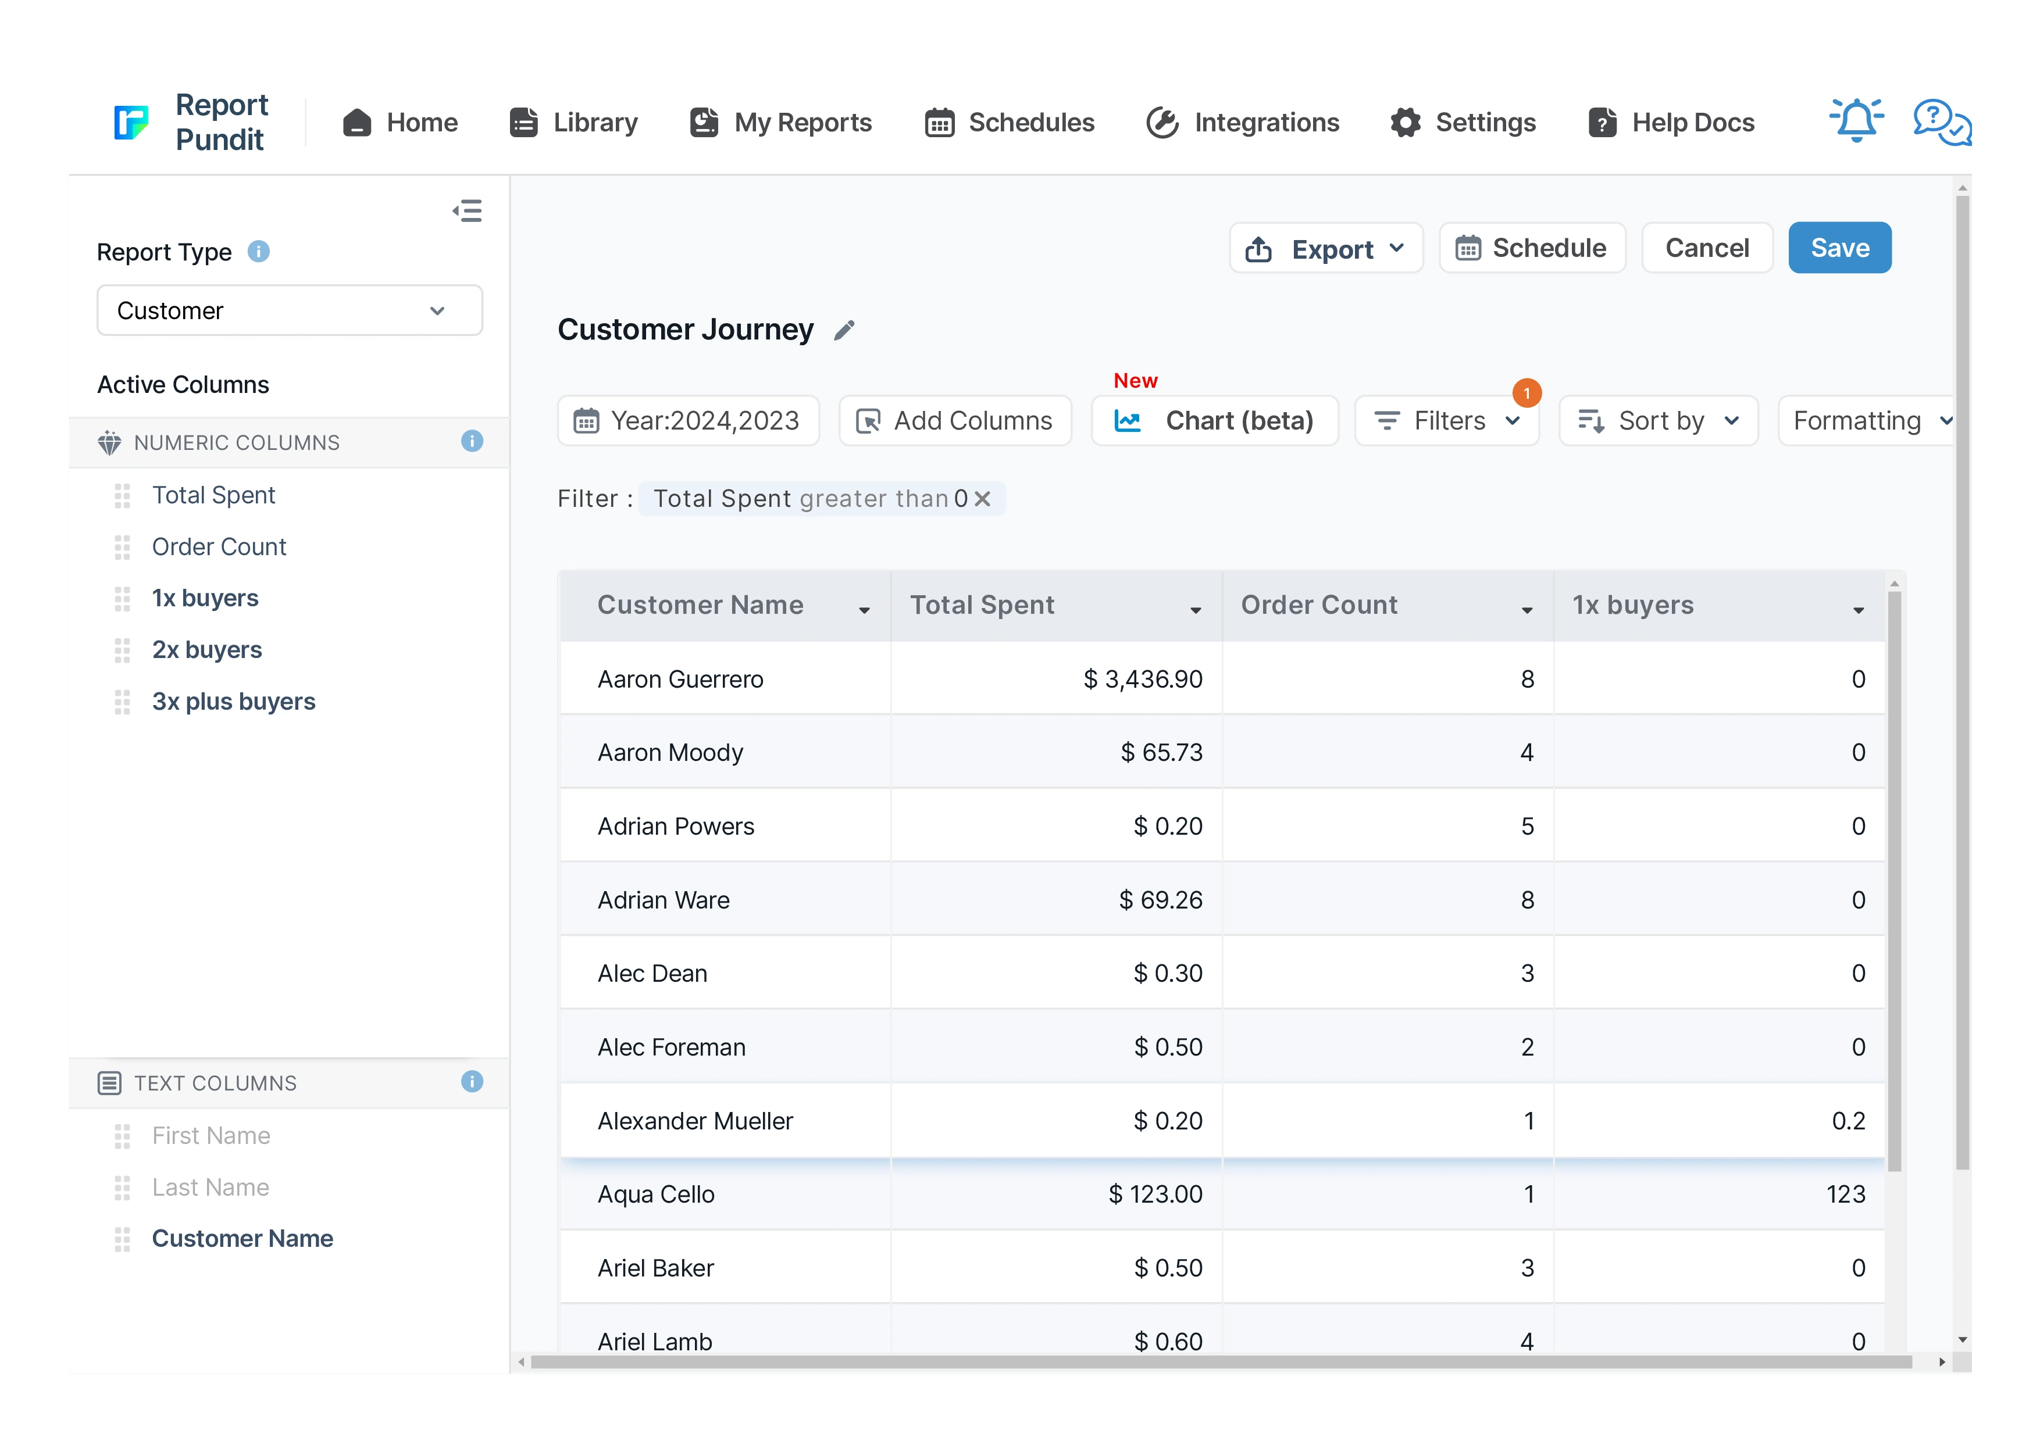Screen dimensions: 2040x1441
Task: Open the help chat bubbles icon
Action: tap(1942, 121)
